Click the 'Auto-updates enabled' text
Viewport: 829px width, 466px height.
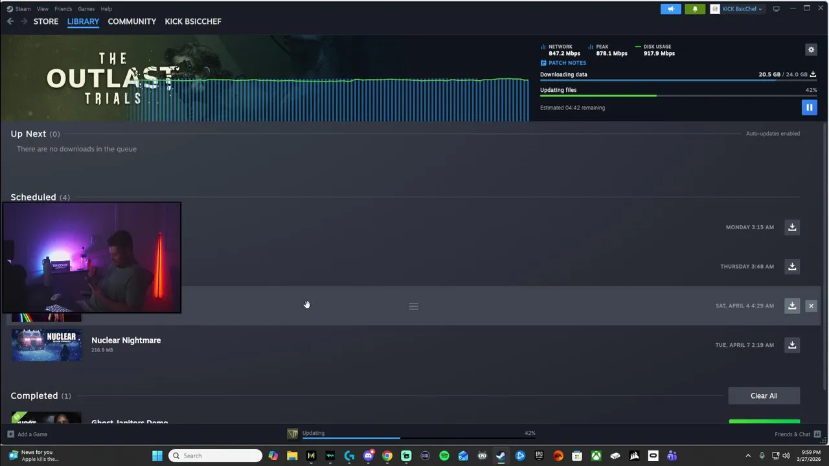[773, 133]
